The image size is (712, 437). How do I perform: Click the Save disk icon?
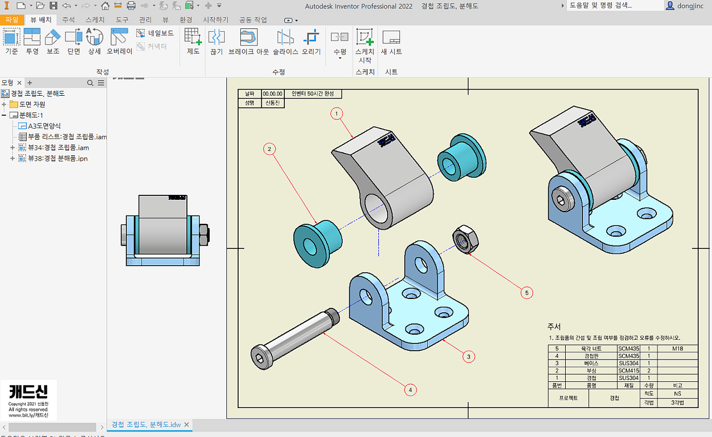point(53,6)
